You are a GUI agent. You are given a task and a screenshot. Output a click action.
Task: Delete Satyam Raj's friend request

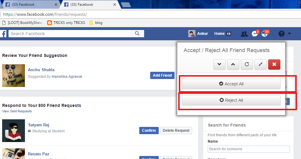tap(176, 131)
